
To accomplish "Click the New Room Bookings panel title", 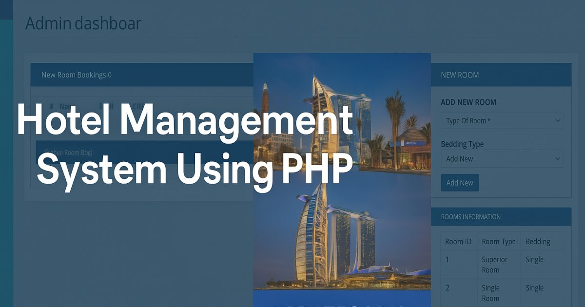I will [72, 75].
